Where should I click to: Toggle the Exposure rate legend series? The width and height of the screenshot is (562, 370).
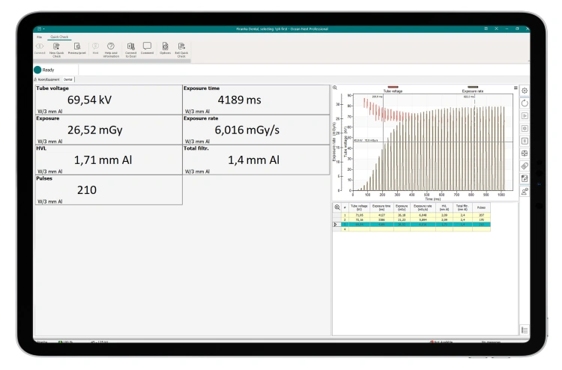coord(473,89)
